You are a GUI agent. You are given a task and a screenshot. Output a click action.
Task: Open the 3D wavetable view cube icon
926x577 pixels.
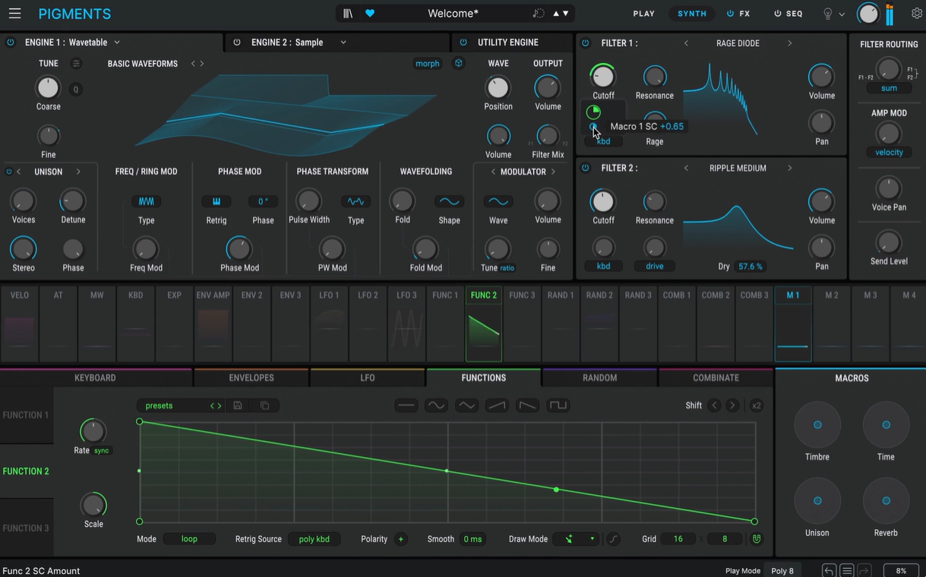pos(459,64)
